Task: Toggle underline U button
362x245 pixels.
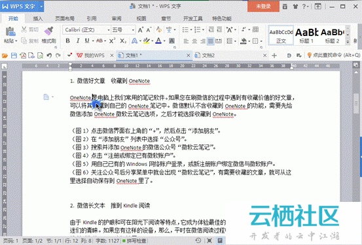Action: point(87,41)
